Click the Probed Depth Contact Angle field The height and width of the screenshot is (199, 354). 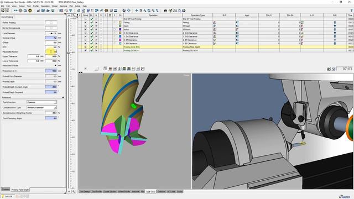tap(51, 87)
